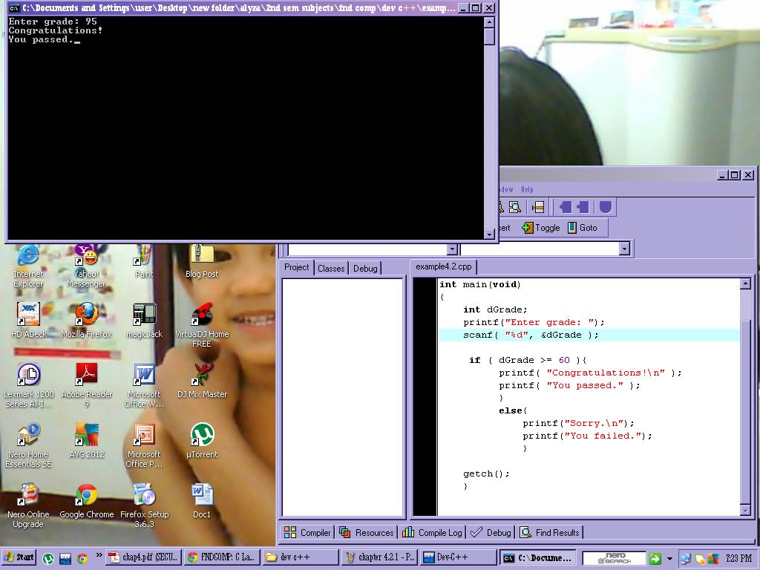This screenshot has width=760, height=570.
Task: Expand the left class browser dropdown
Action: click(452, 249)
